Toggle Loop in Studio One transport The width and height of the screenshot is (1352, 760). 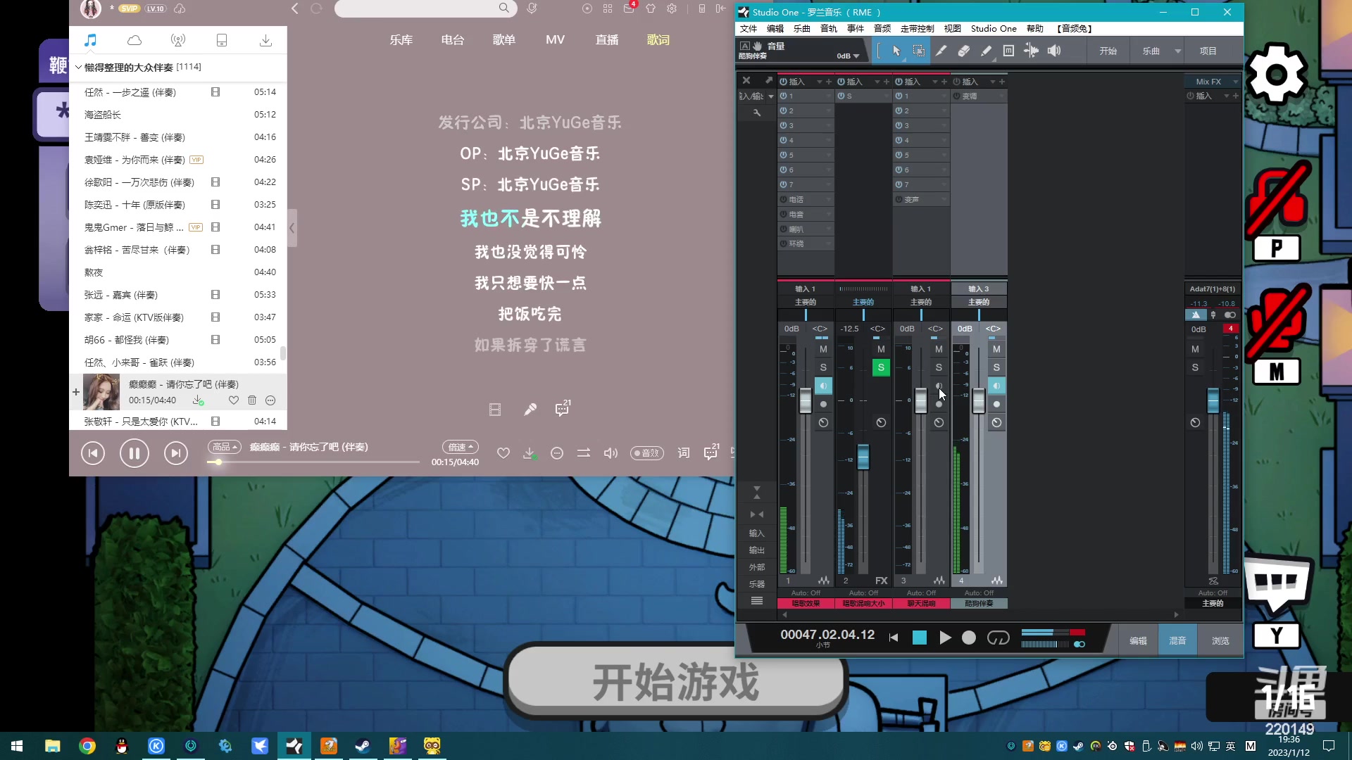998,638
